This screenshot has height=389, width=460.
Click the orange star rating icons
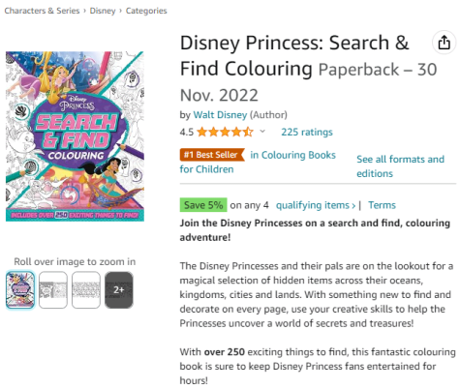click(x=225, y=132)
